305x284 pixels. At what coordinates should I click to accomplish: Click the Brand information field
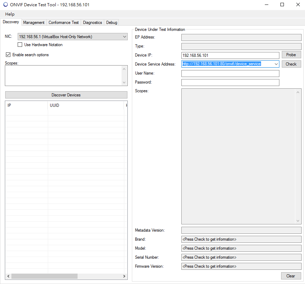point(241,239)
